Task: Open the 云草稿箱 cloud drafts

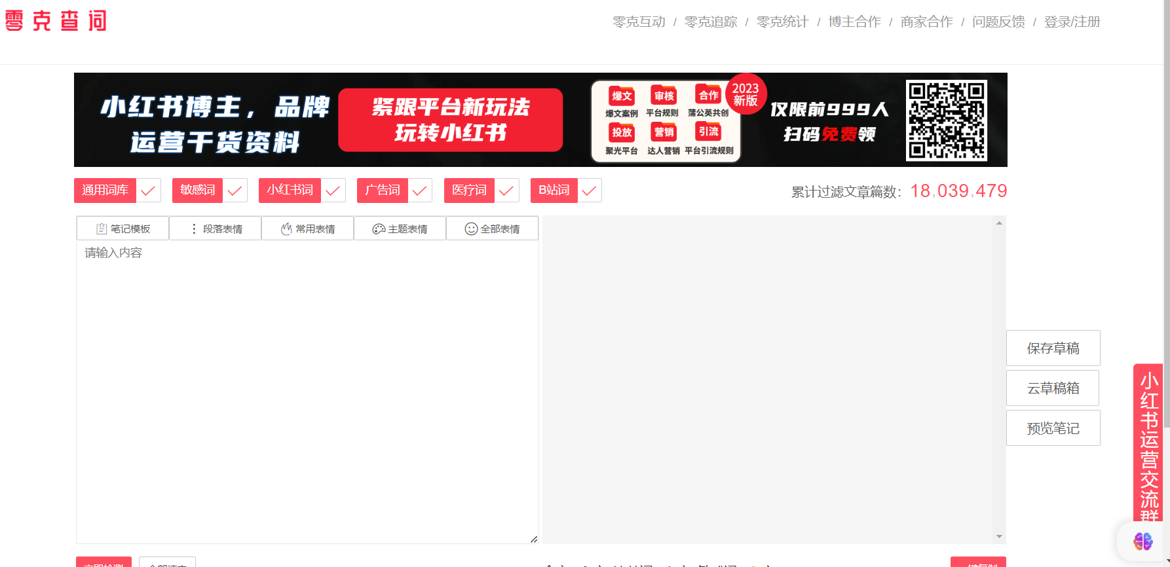Action: [x=1053, y=388]
